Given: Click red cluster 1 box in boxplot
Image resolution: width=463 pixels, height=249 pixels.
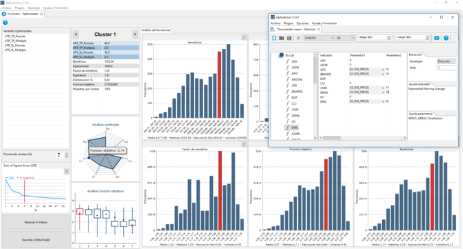Looking at the screenshot, I should point(79,212).
